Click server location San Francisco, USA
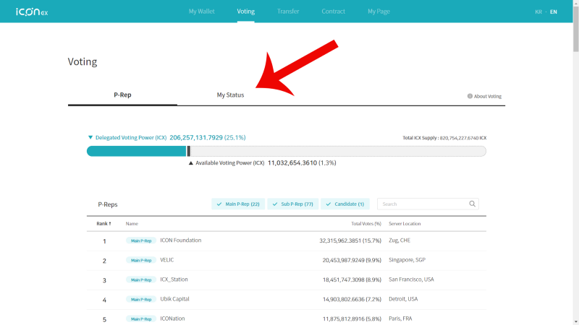The height and width of the screenshot is (325, 579). [x=411, y=279]
